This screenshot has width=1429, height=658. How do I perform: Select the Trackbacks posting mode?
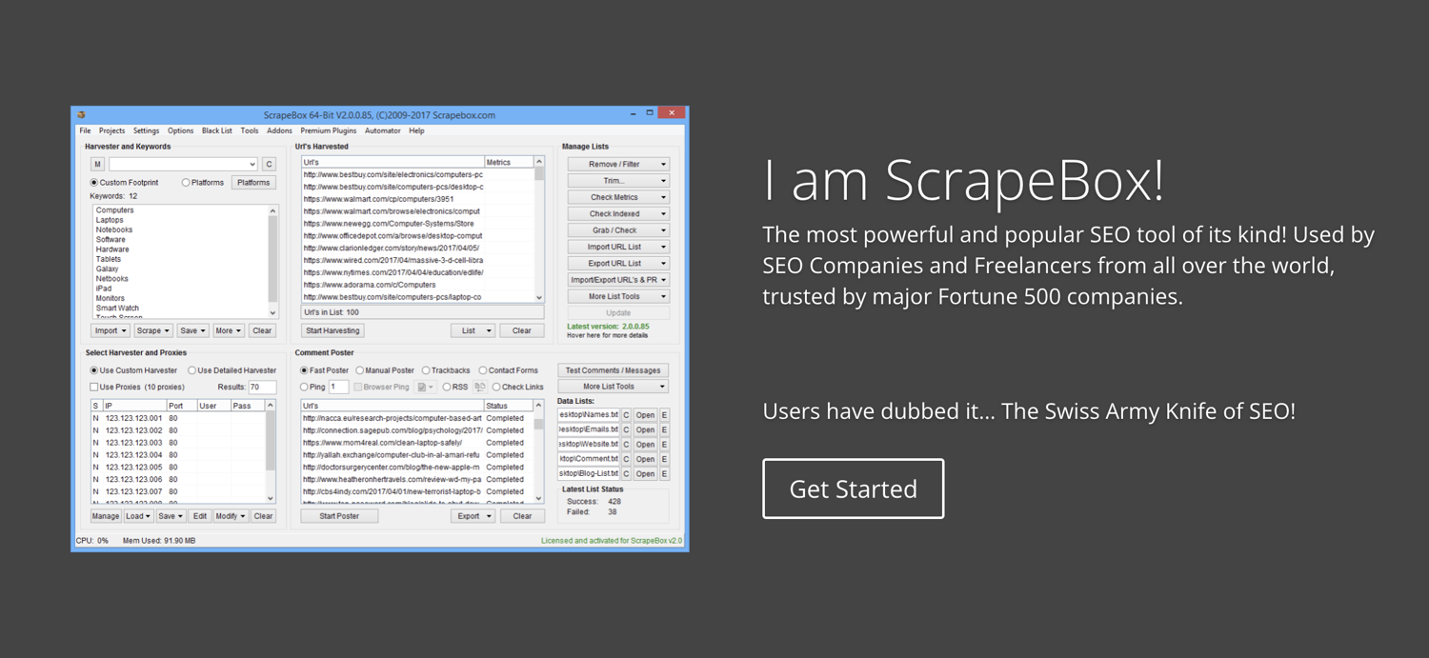(x=427, y=369)
